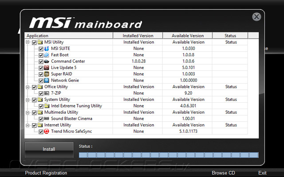Image resolution: width=284 pixels, height=177 pixels.
Task: Toggle the Live Update 5 checkbox
Action: [41, 68]
